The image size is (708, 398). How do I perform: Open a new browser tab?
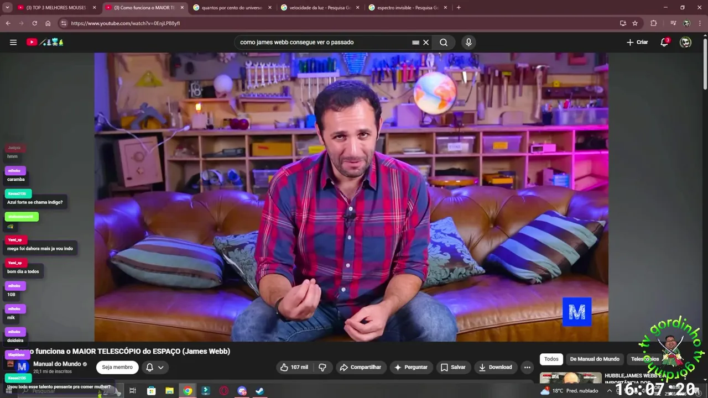click(459, 8)
